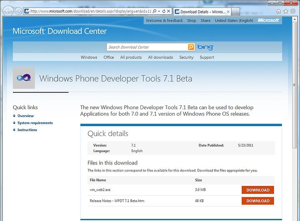Click the Size column header
Image resolution: width=300 pixels, height=221 pixels.
[x=198, y=180]
